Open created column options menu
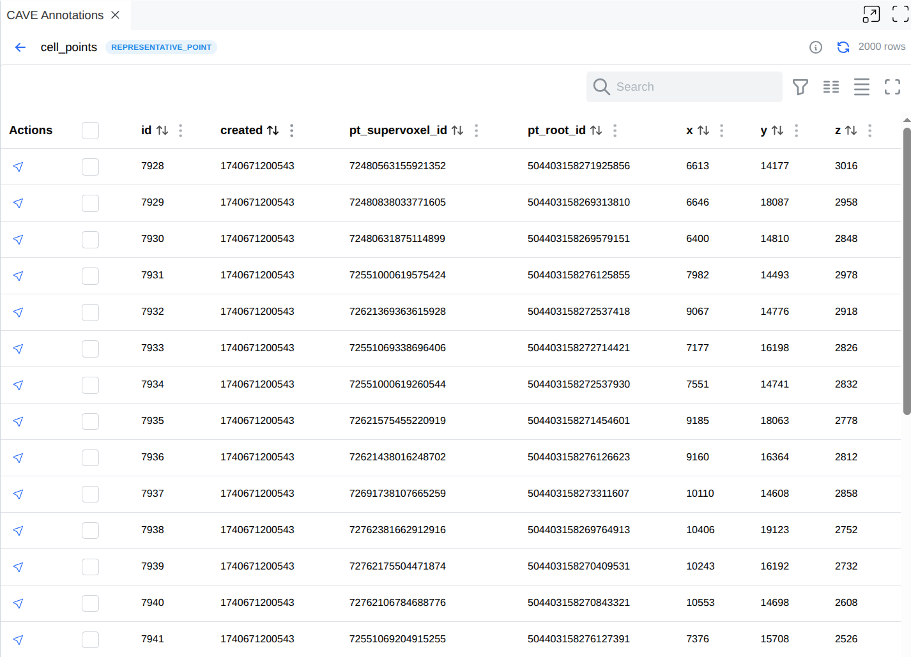 point(292,130)
